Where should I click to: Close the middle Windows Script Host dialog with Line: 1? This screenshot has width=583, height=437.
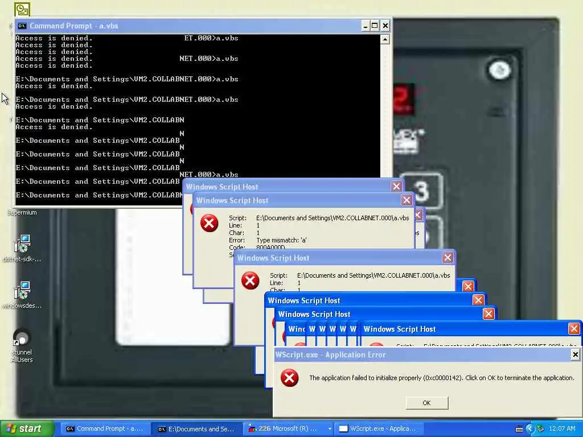point(447,258)
